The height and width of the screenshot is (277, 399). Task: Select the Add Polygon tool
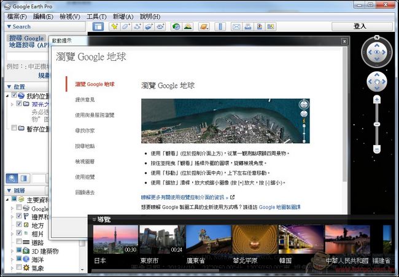(x=126, y=26)
